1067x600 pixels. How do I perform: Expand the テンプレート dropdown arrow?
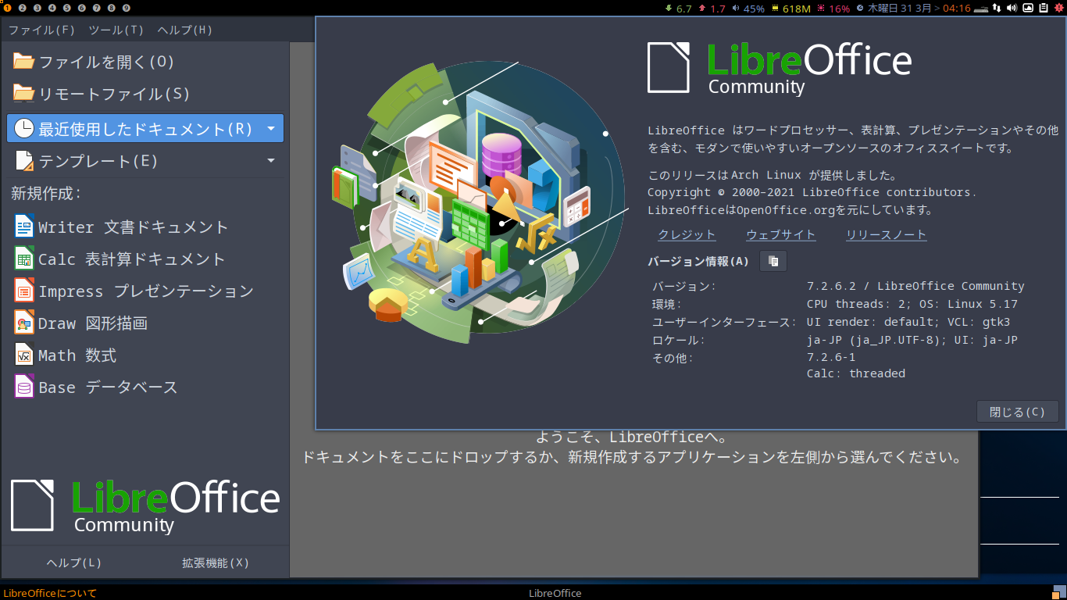pos(270,160)
